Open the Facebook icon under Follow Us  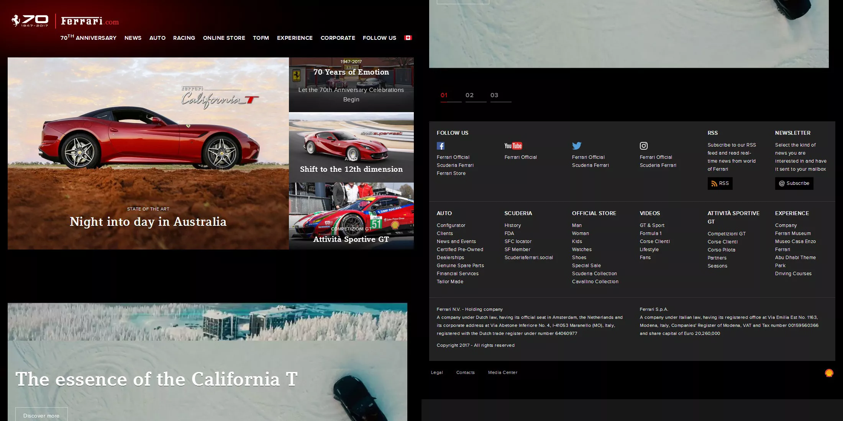pos(441,146)
